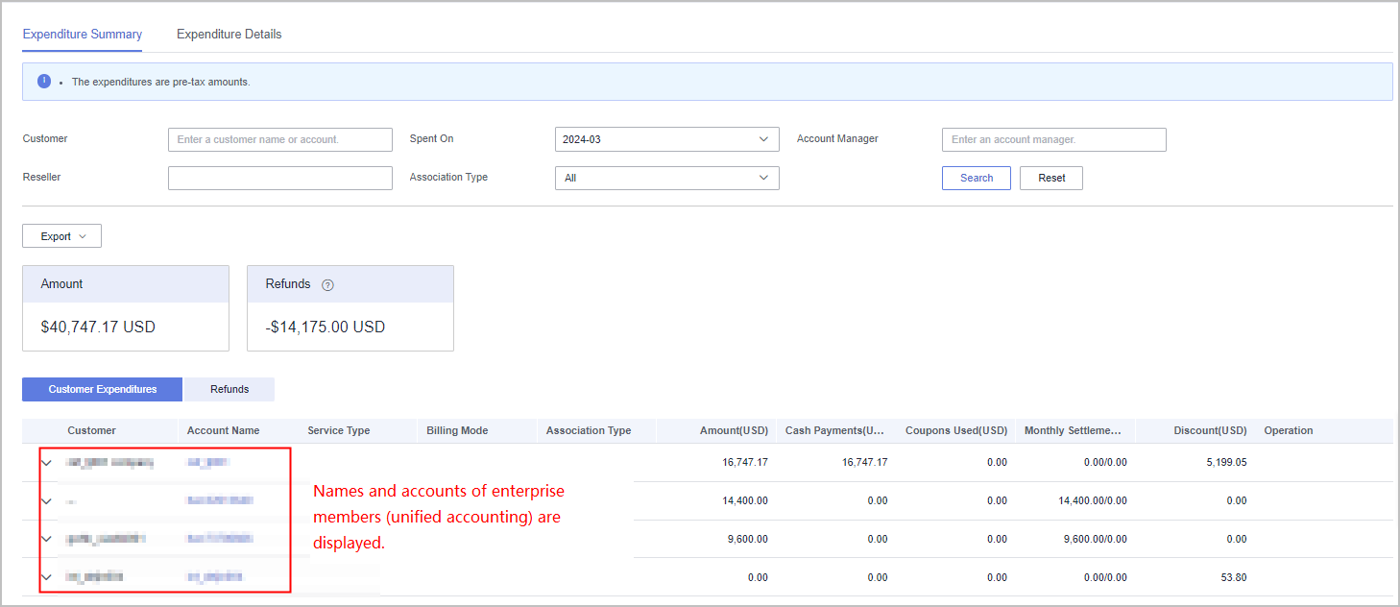
Task: Focus the Customer name input field
Action: (279, 139)
